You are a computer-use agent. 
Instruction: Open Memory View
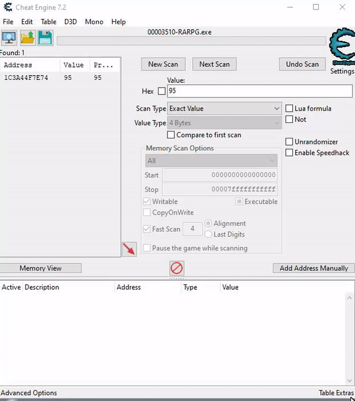click(x=40, y=268)
